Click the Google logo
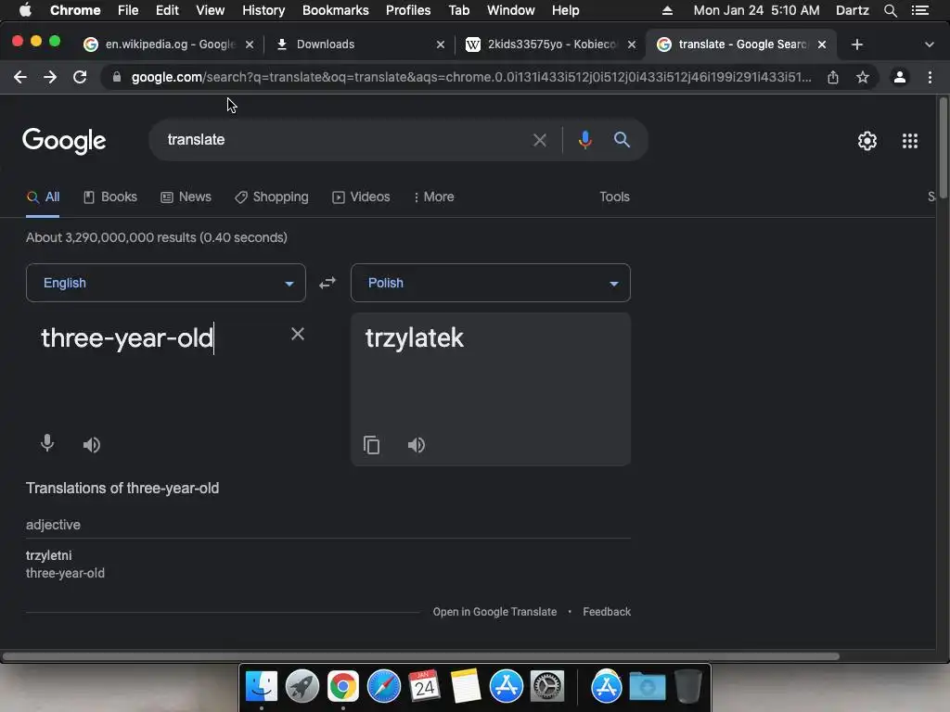 click(64, 141)
